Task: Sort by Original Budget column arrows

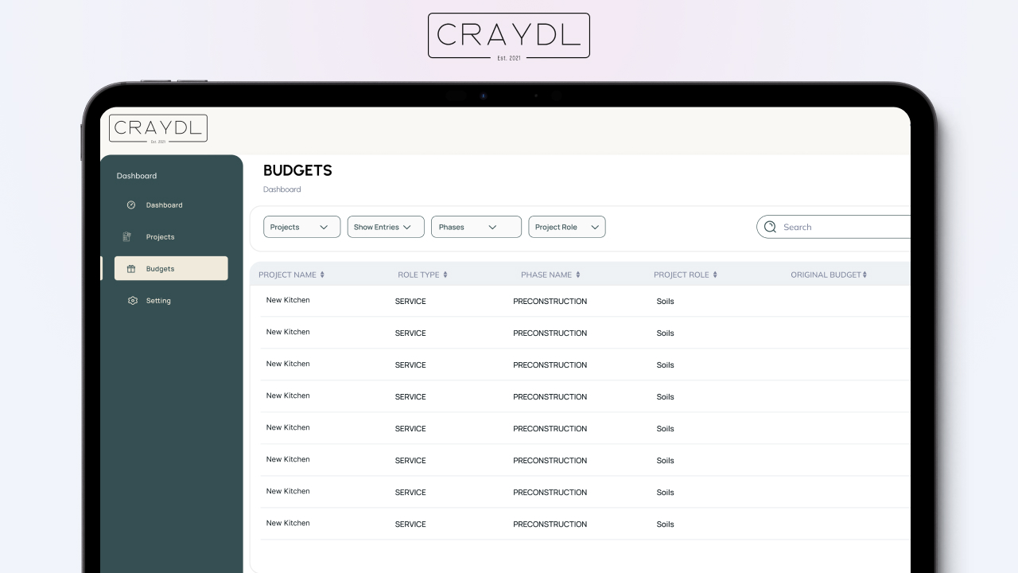Action: (865, 275)
